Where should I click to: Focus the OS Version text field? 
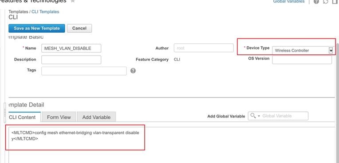(x=302, y=60)
